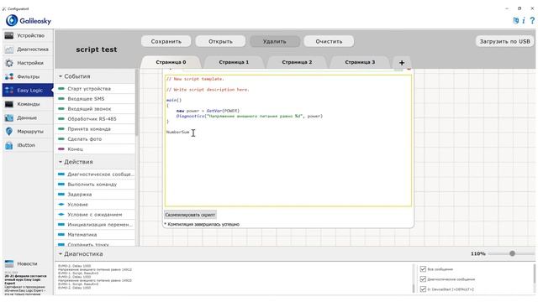
Task: Pick the Математика action block
Action: (95, 235)
